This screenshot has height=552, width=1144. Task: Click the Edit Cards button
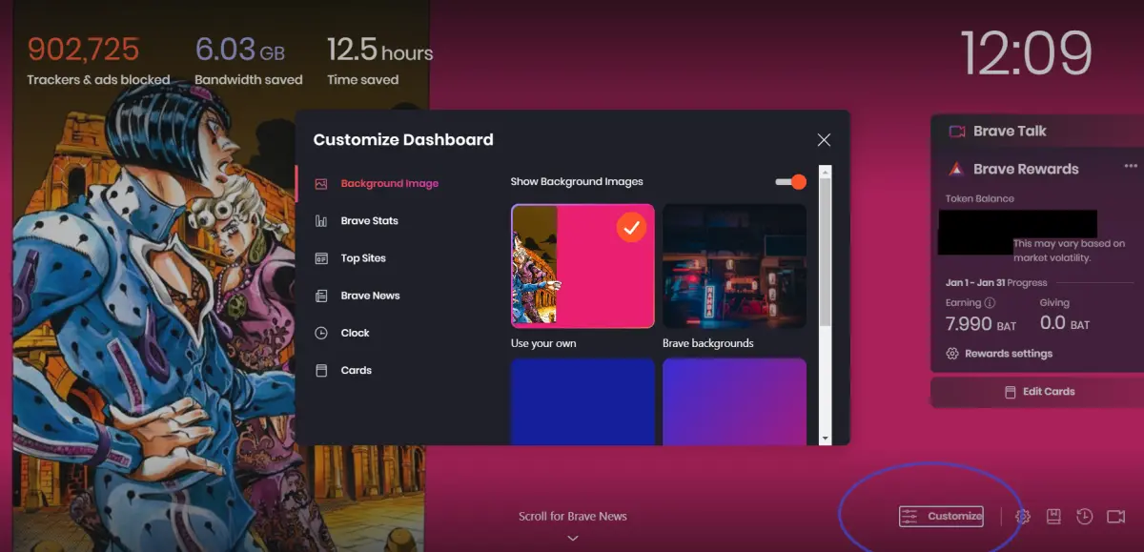[x=1039, y=392]
